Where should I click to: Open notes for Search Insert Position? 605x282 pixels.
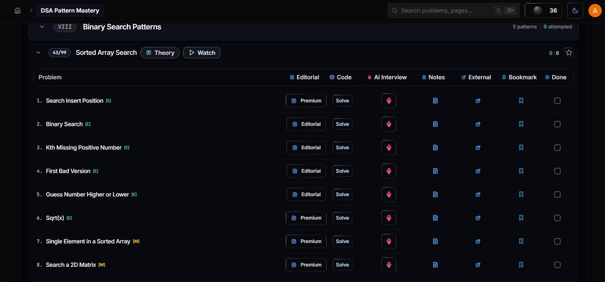436,101
